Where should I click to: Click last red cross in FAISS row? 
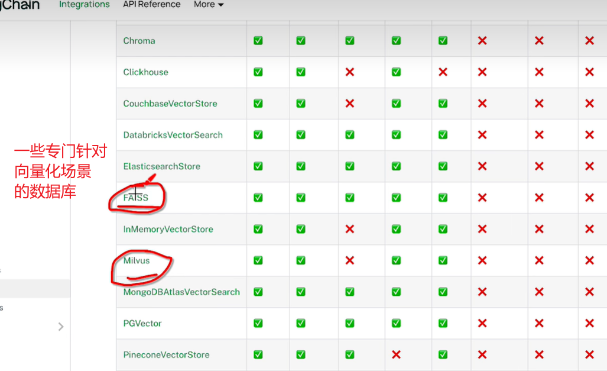pos(589,198)
